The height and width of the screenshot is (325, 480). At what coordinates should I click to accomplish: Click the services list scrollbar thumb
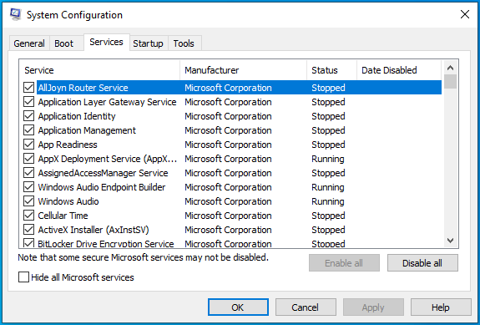pyautogui.click(x=450, y=82)
